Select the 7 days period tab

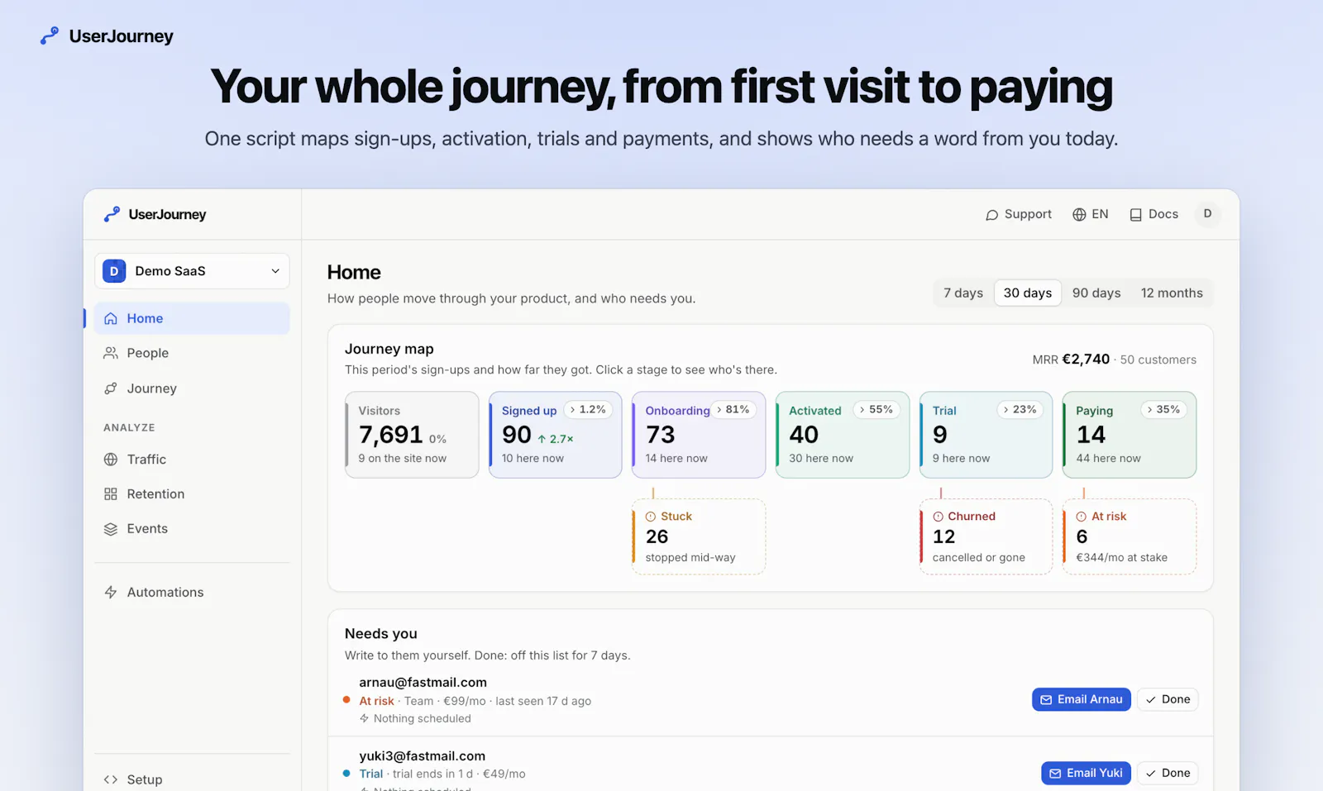pos(963,293)
